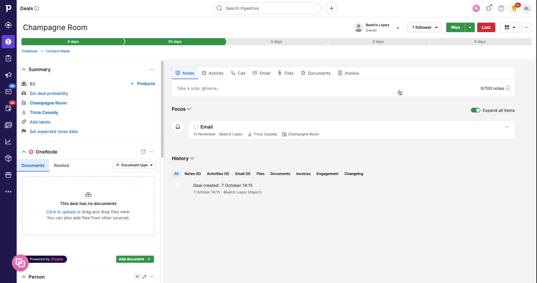Viewport: 537px width, 283px height.
Task: Click the quick add plus button
Action: pyautogui.click(x=331, y=8)
